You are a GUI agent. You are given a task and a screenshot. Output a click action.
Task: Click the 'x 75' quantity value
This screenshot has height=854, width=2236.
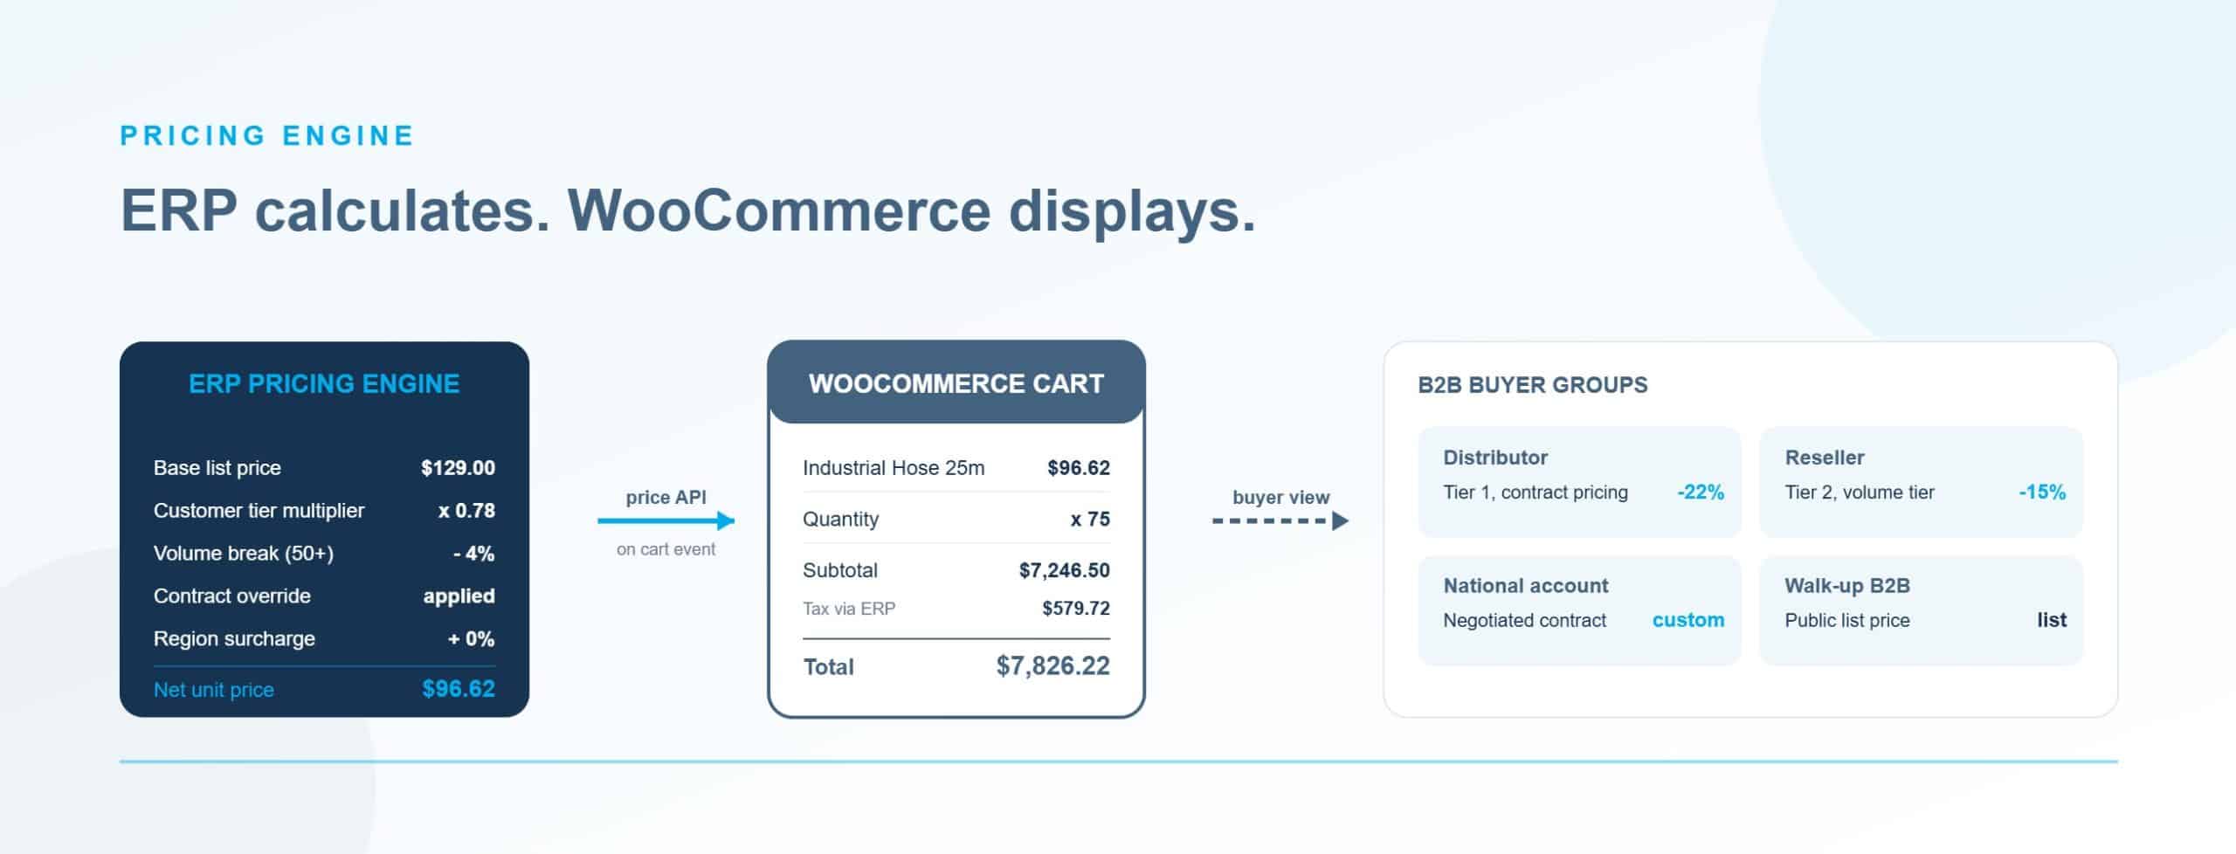1090,520
